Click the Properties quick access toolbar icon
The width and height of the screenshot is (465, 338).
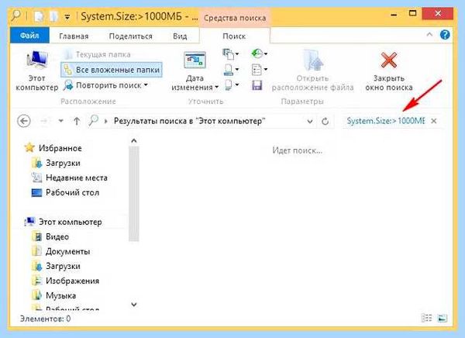tap(40, 16)
